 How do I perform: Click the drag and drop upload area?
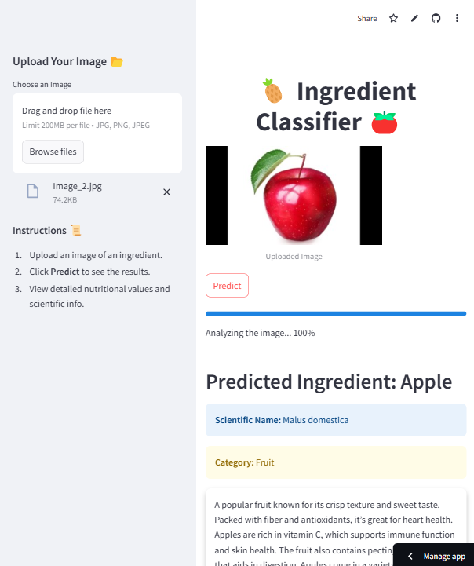97,118
